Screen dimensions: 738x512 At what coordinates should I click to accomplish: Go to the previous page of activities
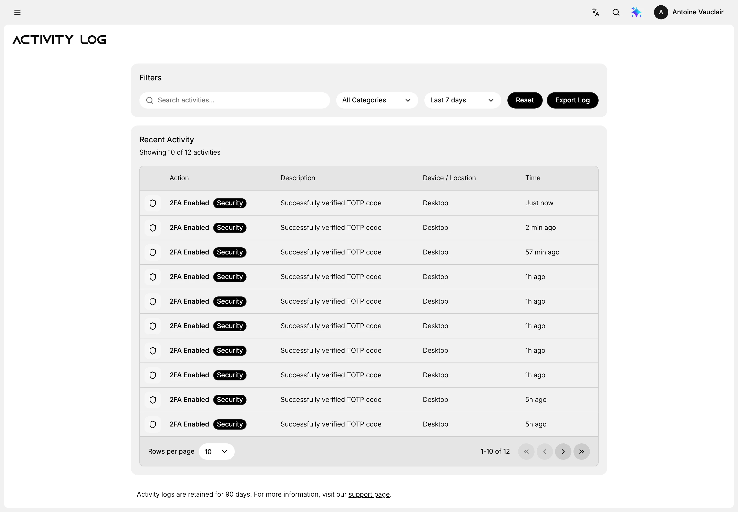(544, 451)
